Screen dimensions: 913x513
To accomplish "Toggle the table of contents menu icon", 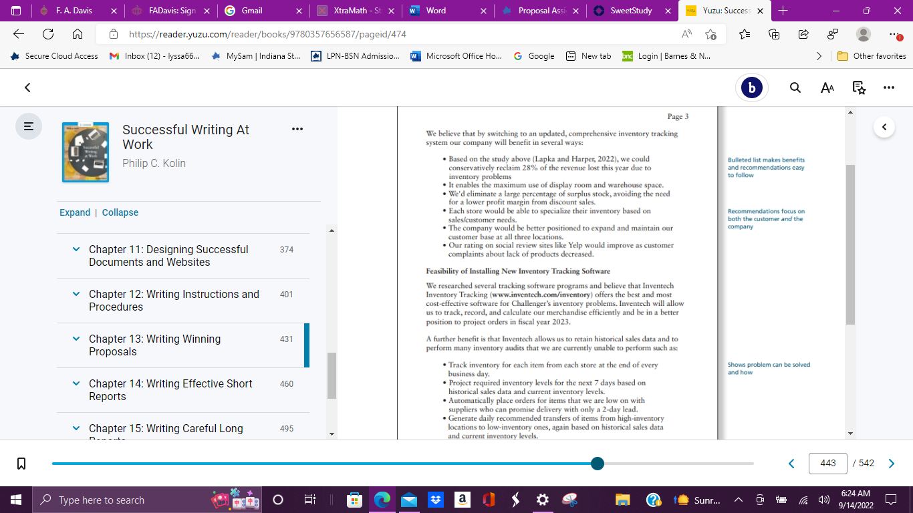I will coord(29,126).
